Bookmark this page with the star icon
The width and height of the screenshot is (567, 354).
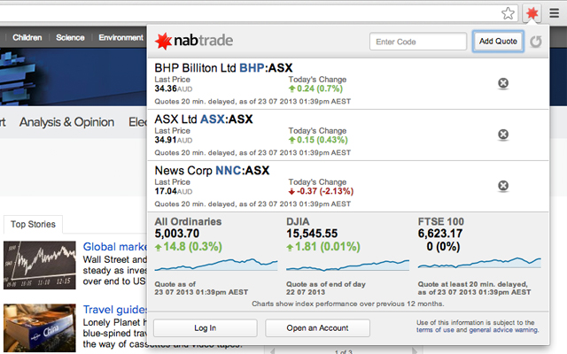508,14
